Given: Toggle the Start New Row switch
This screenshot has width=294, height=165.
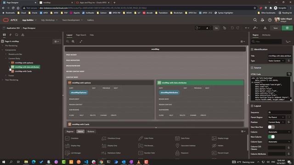Looking at the screenshot, I should click(271, 127).
